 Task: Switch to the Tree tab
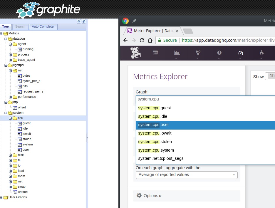pyautogui.click(x=5, y=27)
